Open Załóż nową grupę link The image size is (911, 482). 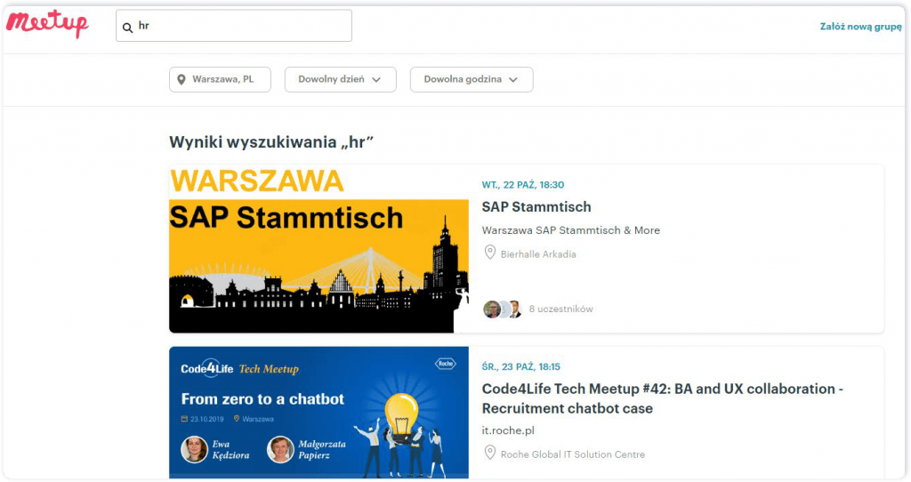tap(860, 27)
